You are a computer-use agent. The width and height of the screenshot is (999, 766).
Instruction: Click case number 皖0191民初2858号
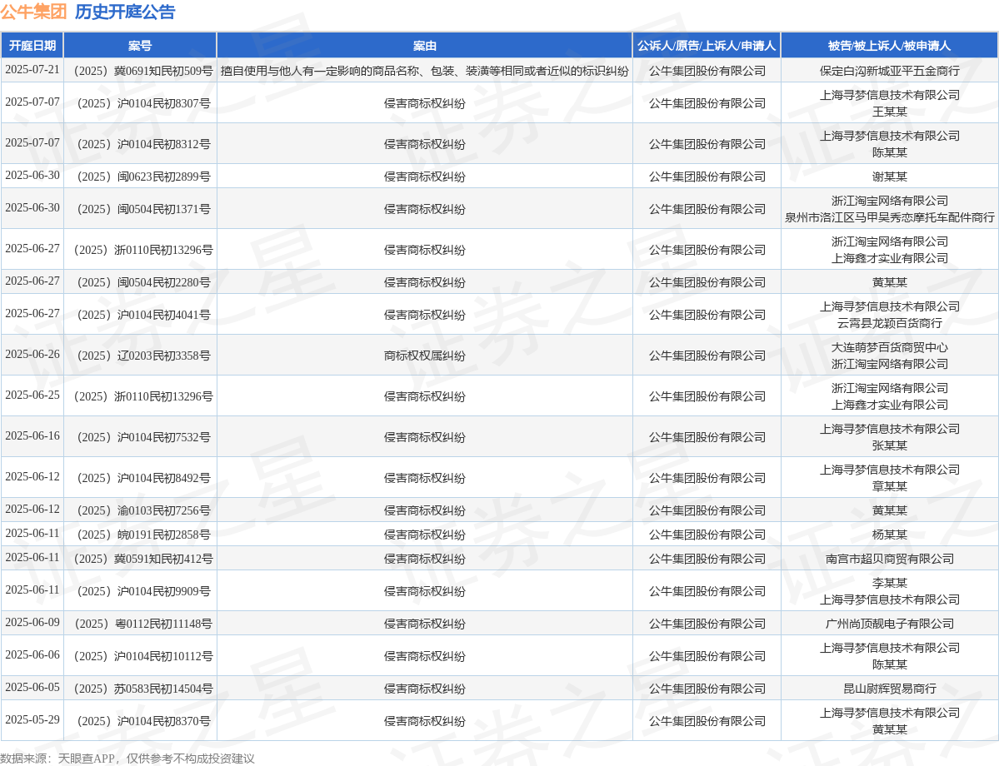[x=140, y=535]
